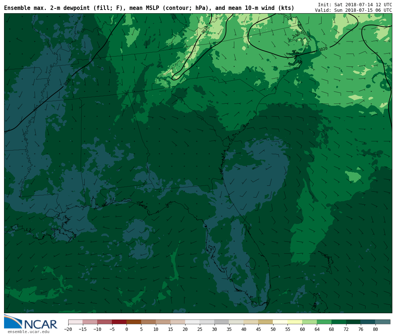Click the 1020 hPa contour label
Viewport: 396px width, 336px height.
point(323,49)
